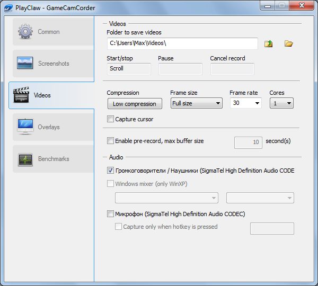Click the Videos clapperboard icon
Viewport: 318px width, 286px height.
pyautogui.click(x=21, y=95)
